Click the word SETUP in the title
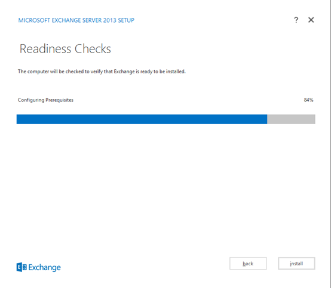The image size is (331, 288). (x=126, y=20)
